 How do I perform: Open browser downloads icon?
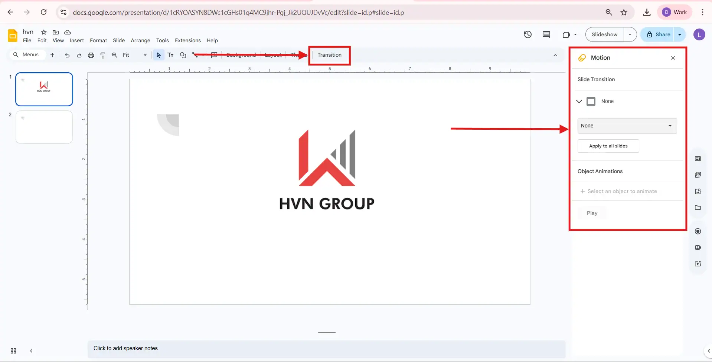(x=647, y=12)
